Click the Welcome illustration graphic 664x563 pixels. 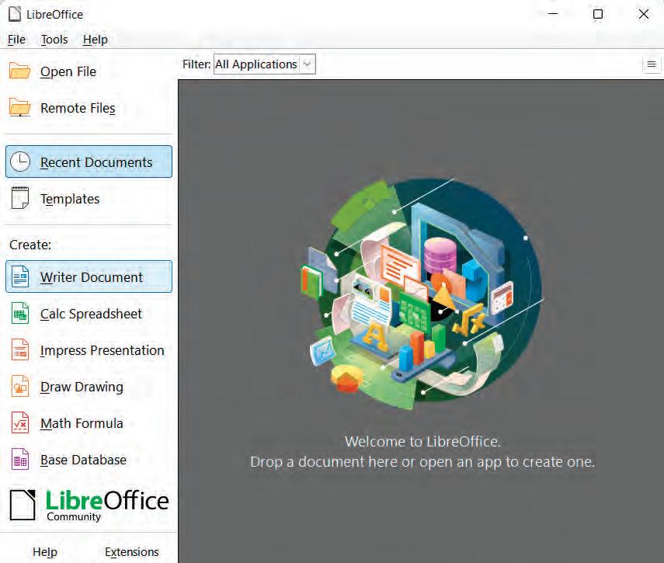(x=422, y=294)
